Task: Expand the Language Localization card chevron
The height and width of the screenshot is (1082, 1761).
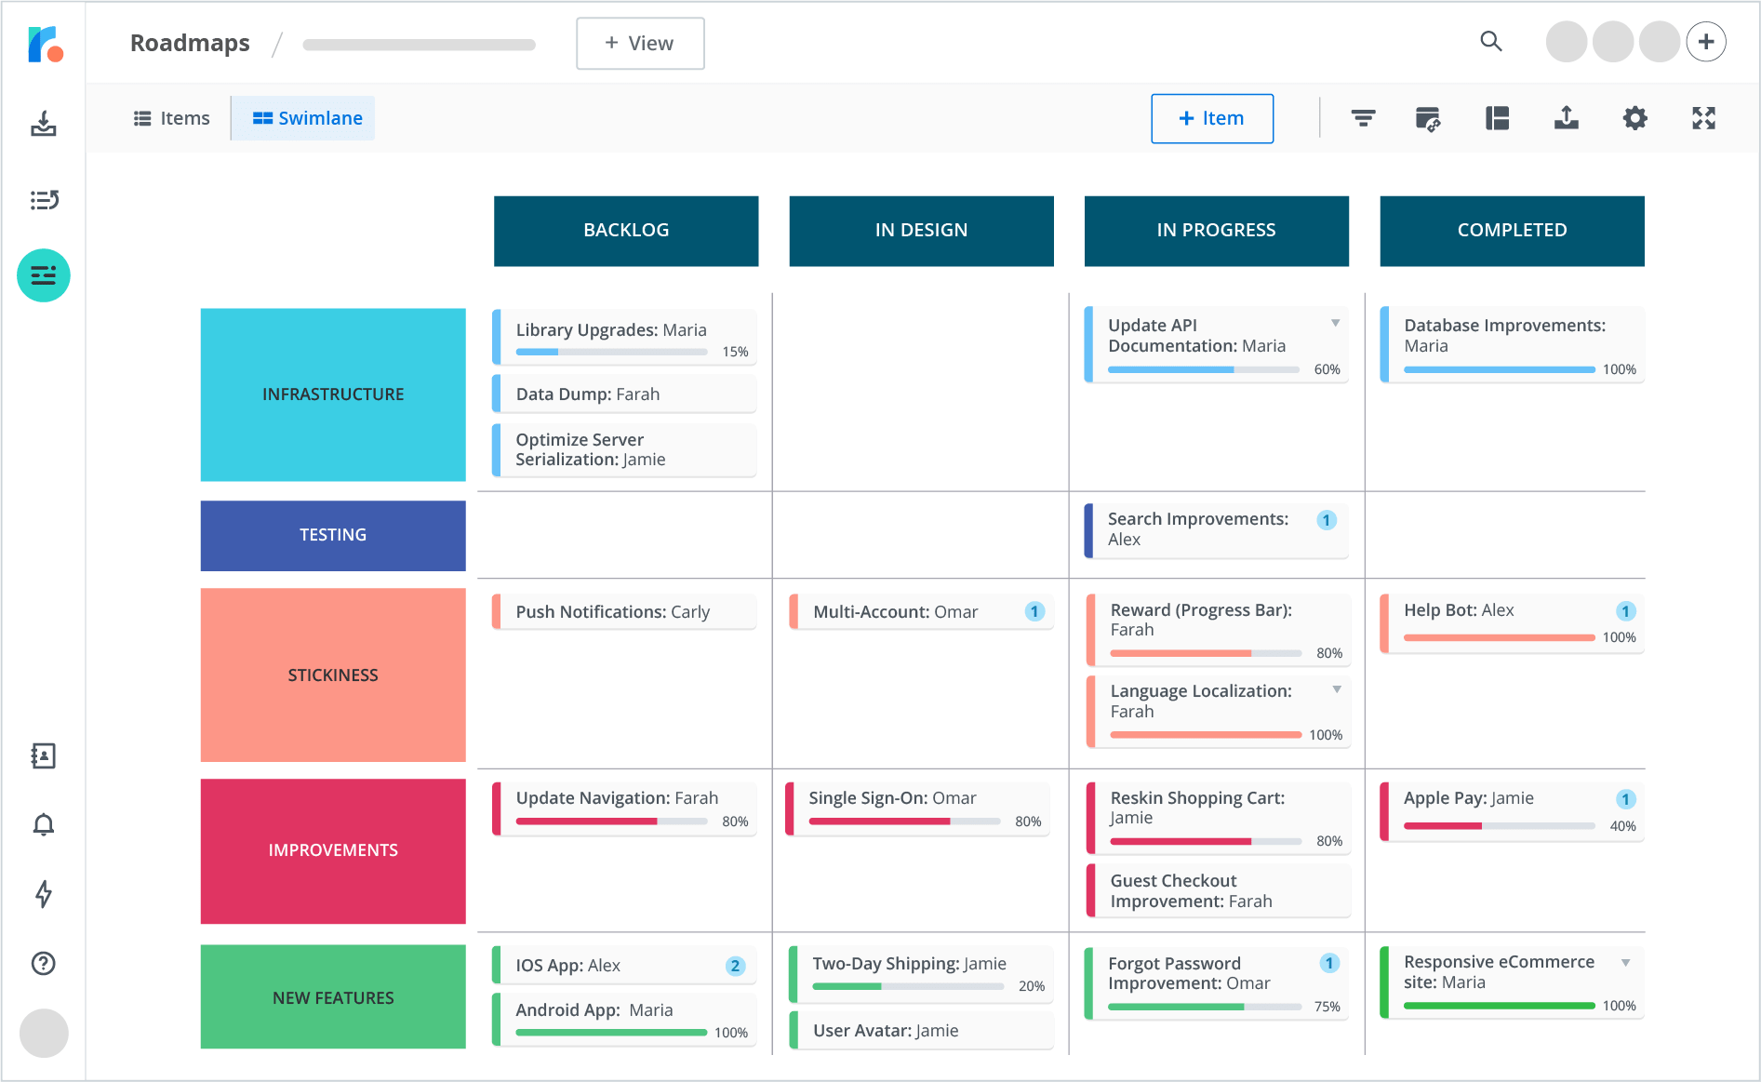Action: (x=1337, y=688)
